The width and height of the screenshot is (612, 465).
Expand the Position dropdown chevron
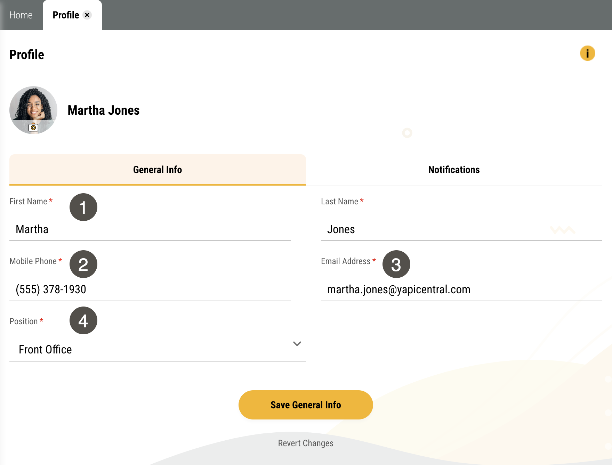tap(297, 344)
